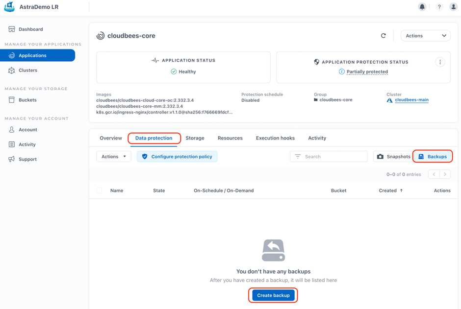
Task: Show the Backups view
Action: click(x=433, y=156)
